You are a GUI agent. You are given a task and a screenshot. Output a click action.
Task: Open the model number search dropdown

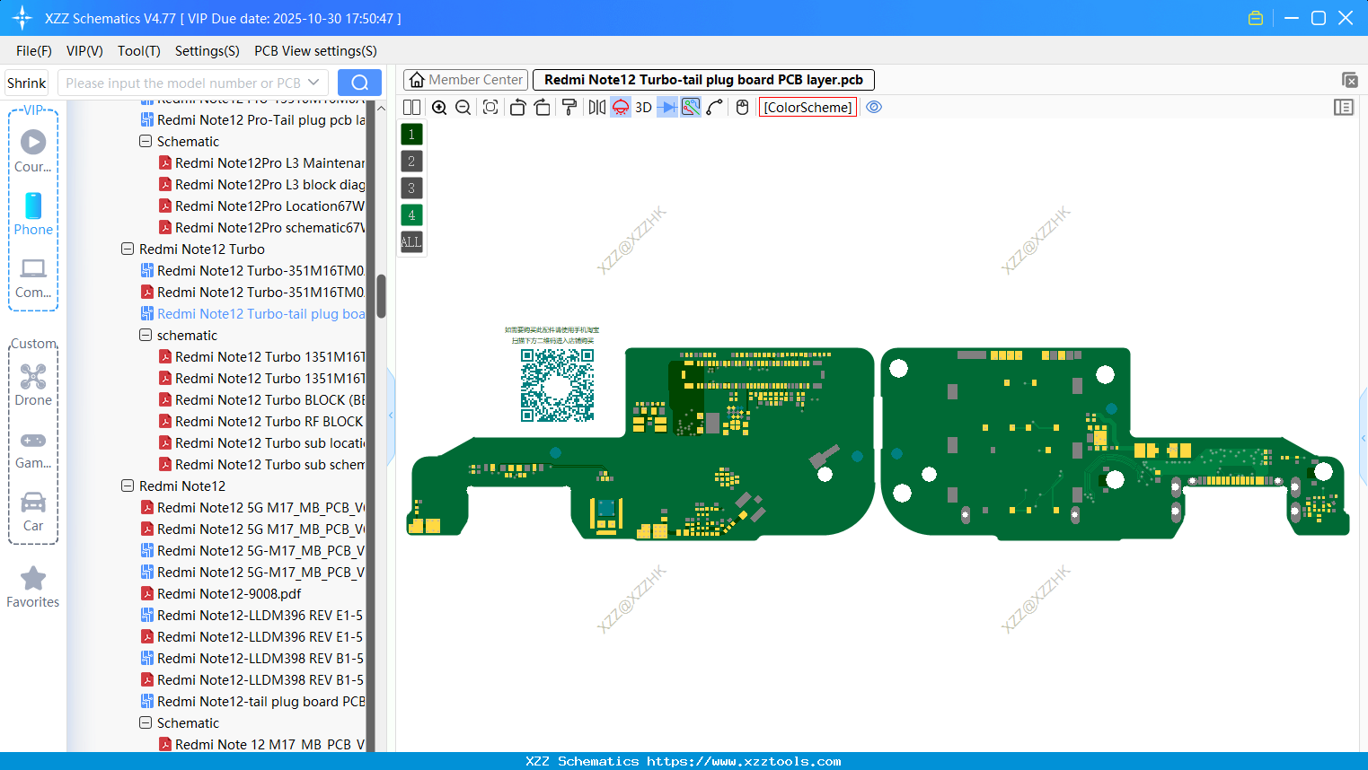tap(313, 82)
